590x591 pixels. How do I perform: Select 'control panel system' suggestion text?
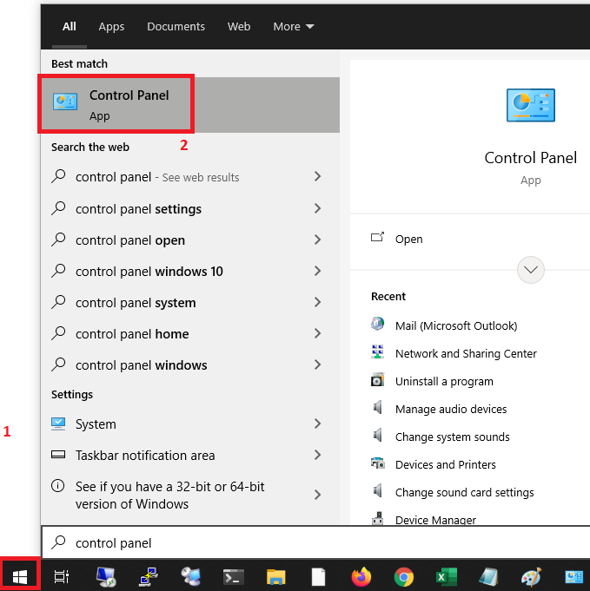[x=136, y=303]
